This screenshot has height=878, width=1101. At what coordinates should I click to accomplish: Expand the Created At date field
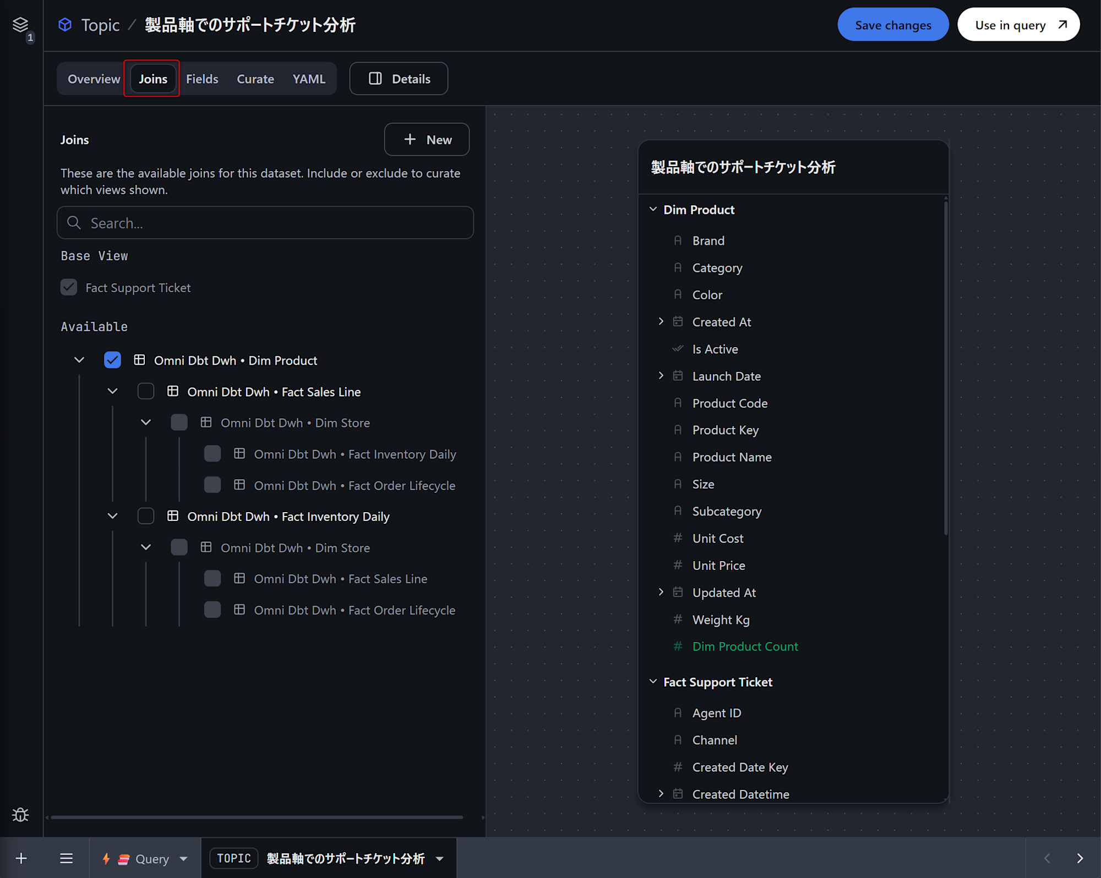661,322
